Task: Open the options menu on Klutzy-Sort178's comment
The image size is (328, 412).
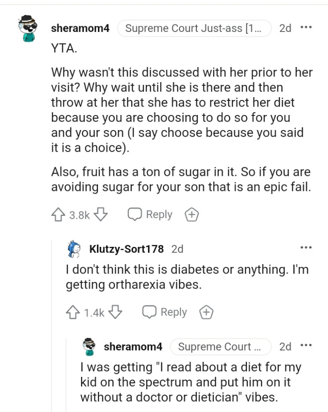Action: [307, 248]
